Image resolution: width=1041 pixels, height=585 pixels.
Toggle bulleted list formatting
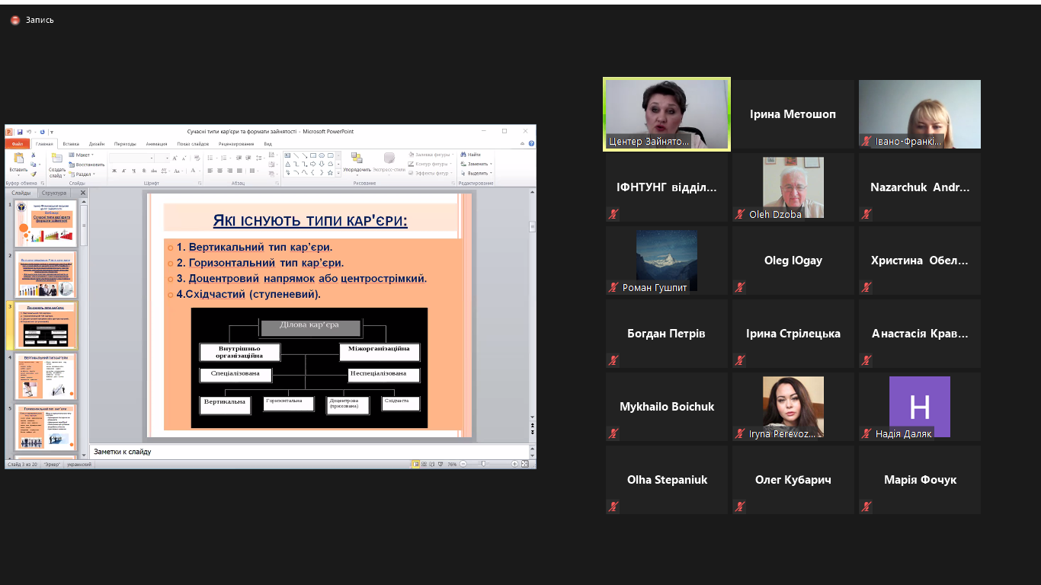(x=210, y=158)
